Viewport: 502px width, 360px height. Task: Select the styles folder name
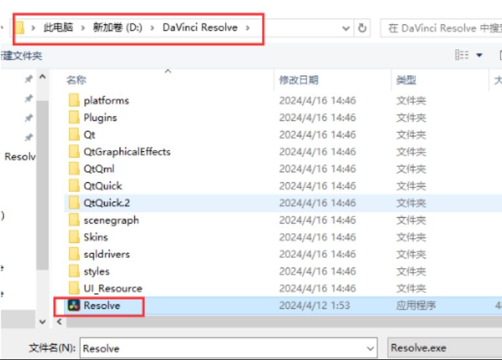click(96, 271)
